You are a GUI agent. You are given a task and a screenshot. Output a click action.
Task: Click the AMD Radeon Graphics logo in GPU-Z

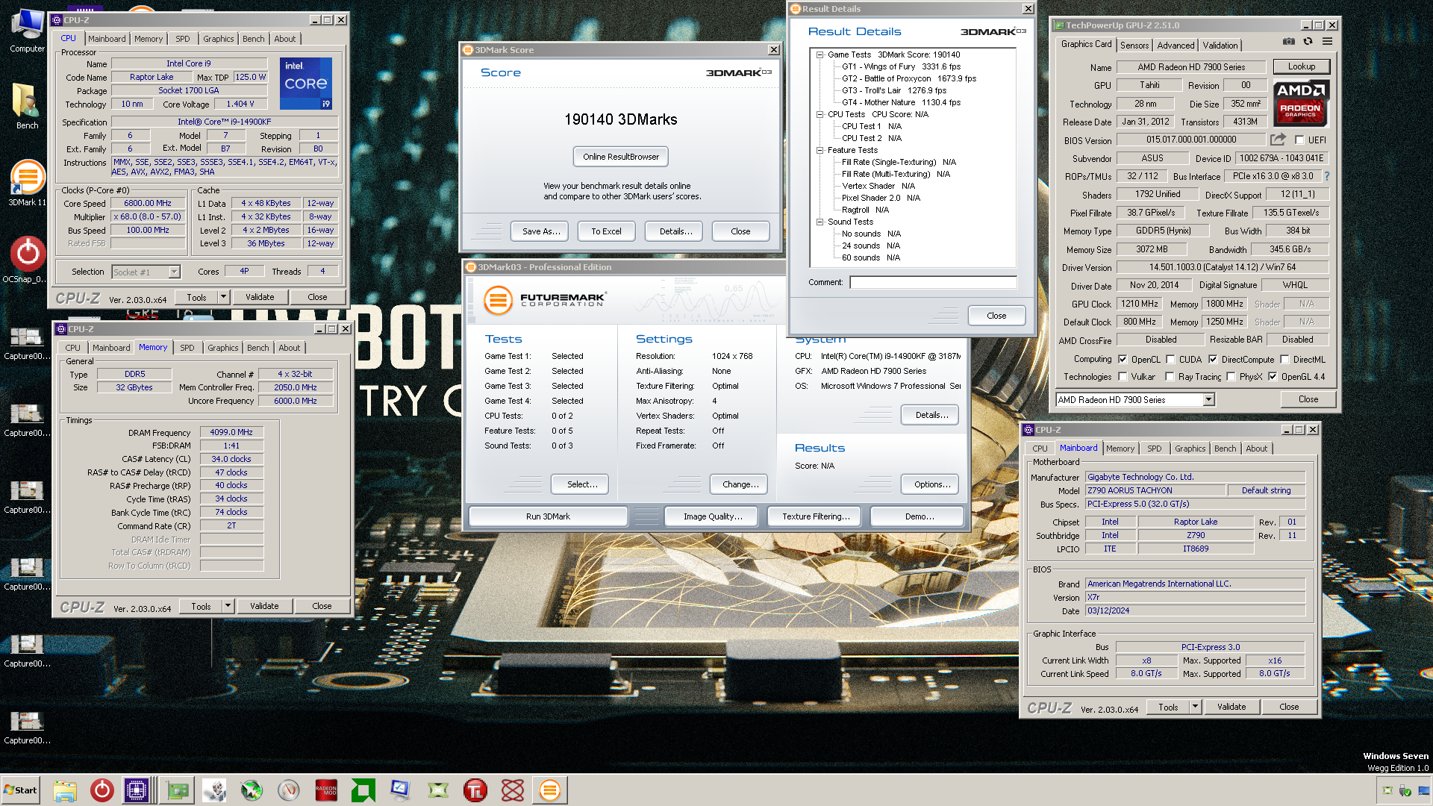click(1300, 104)
